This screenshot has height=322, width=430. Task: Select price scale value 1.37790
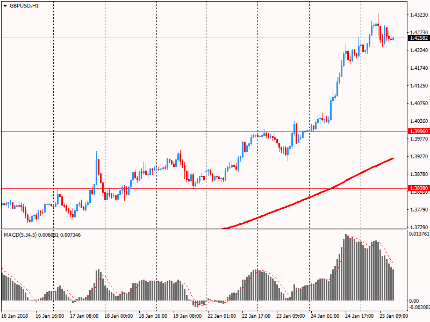(419, 210)
